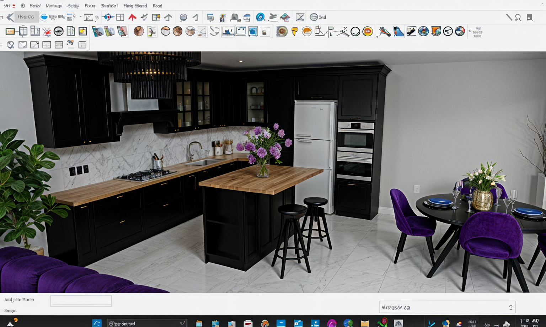Click the speech bubble icon in toolbar
Image resolution: width=546 pixels, height=327 pixels.
tap(183, 17)
